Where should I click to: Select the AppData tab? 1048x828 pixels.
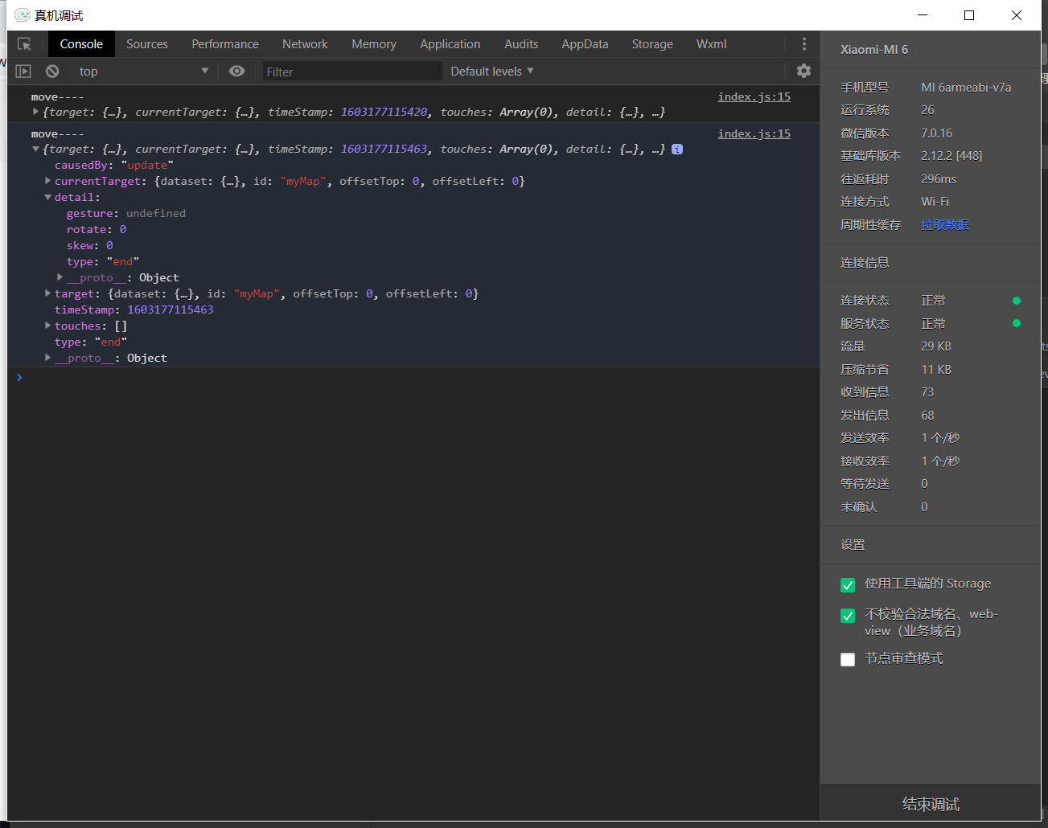(x=585, y=44)
